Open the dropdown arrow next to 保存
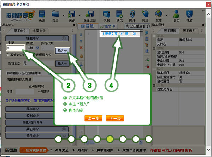 79,16
